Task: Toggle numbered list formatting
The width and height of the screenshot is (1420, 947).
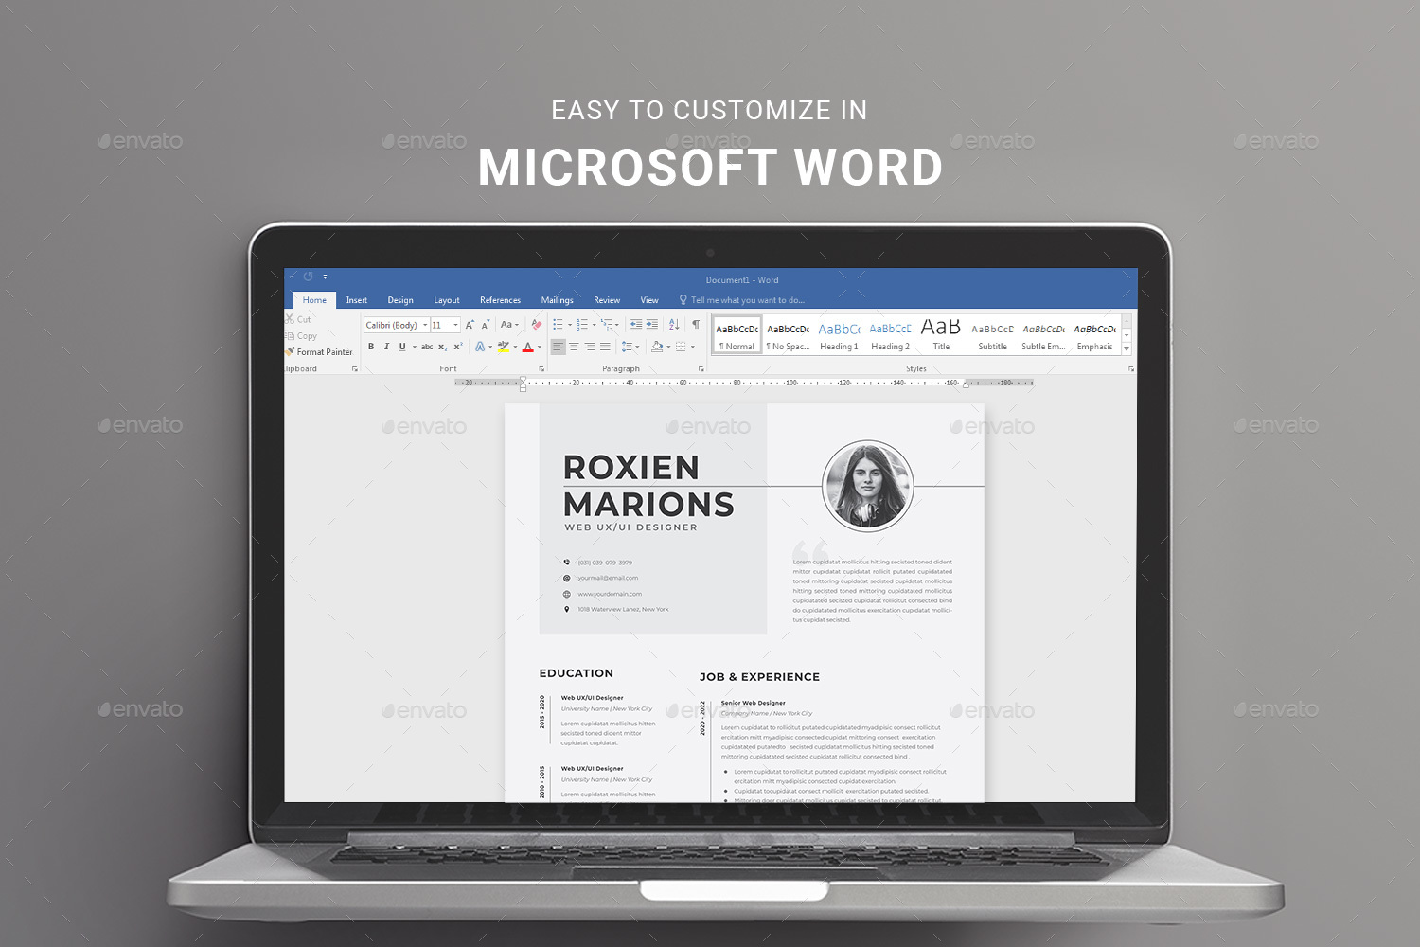Action: tap(580, 324)
